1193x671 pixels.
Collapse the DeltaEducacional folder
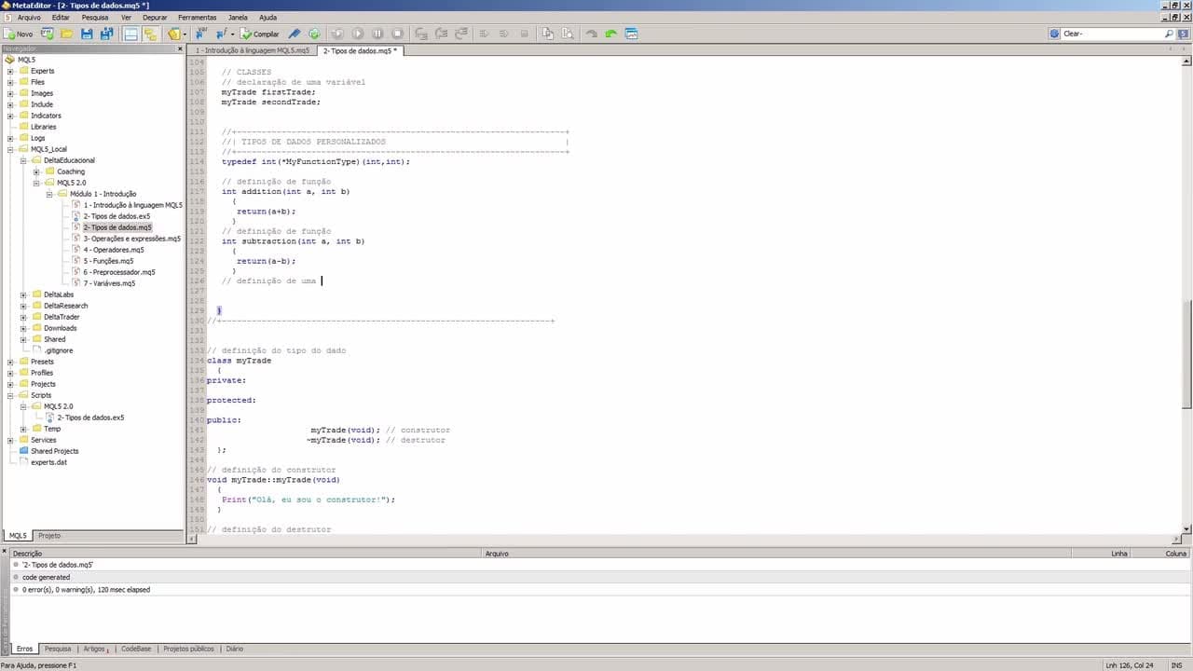point(23,160)
